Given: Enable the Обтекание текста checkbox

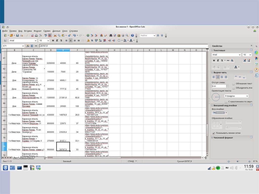Looking at the screenshot, I should click(x=233, y=83).
